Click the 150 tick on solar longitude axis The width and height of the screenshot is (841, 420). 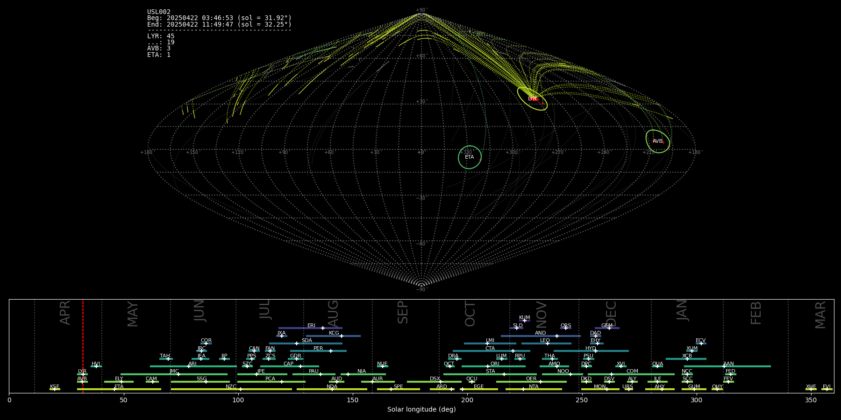pos(353,400)
